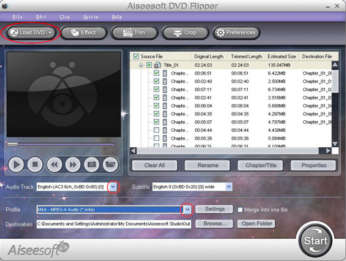Minimize the Aiseesoft DVD Ripper window

[327, 6]
